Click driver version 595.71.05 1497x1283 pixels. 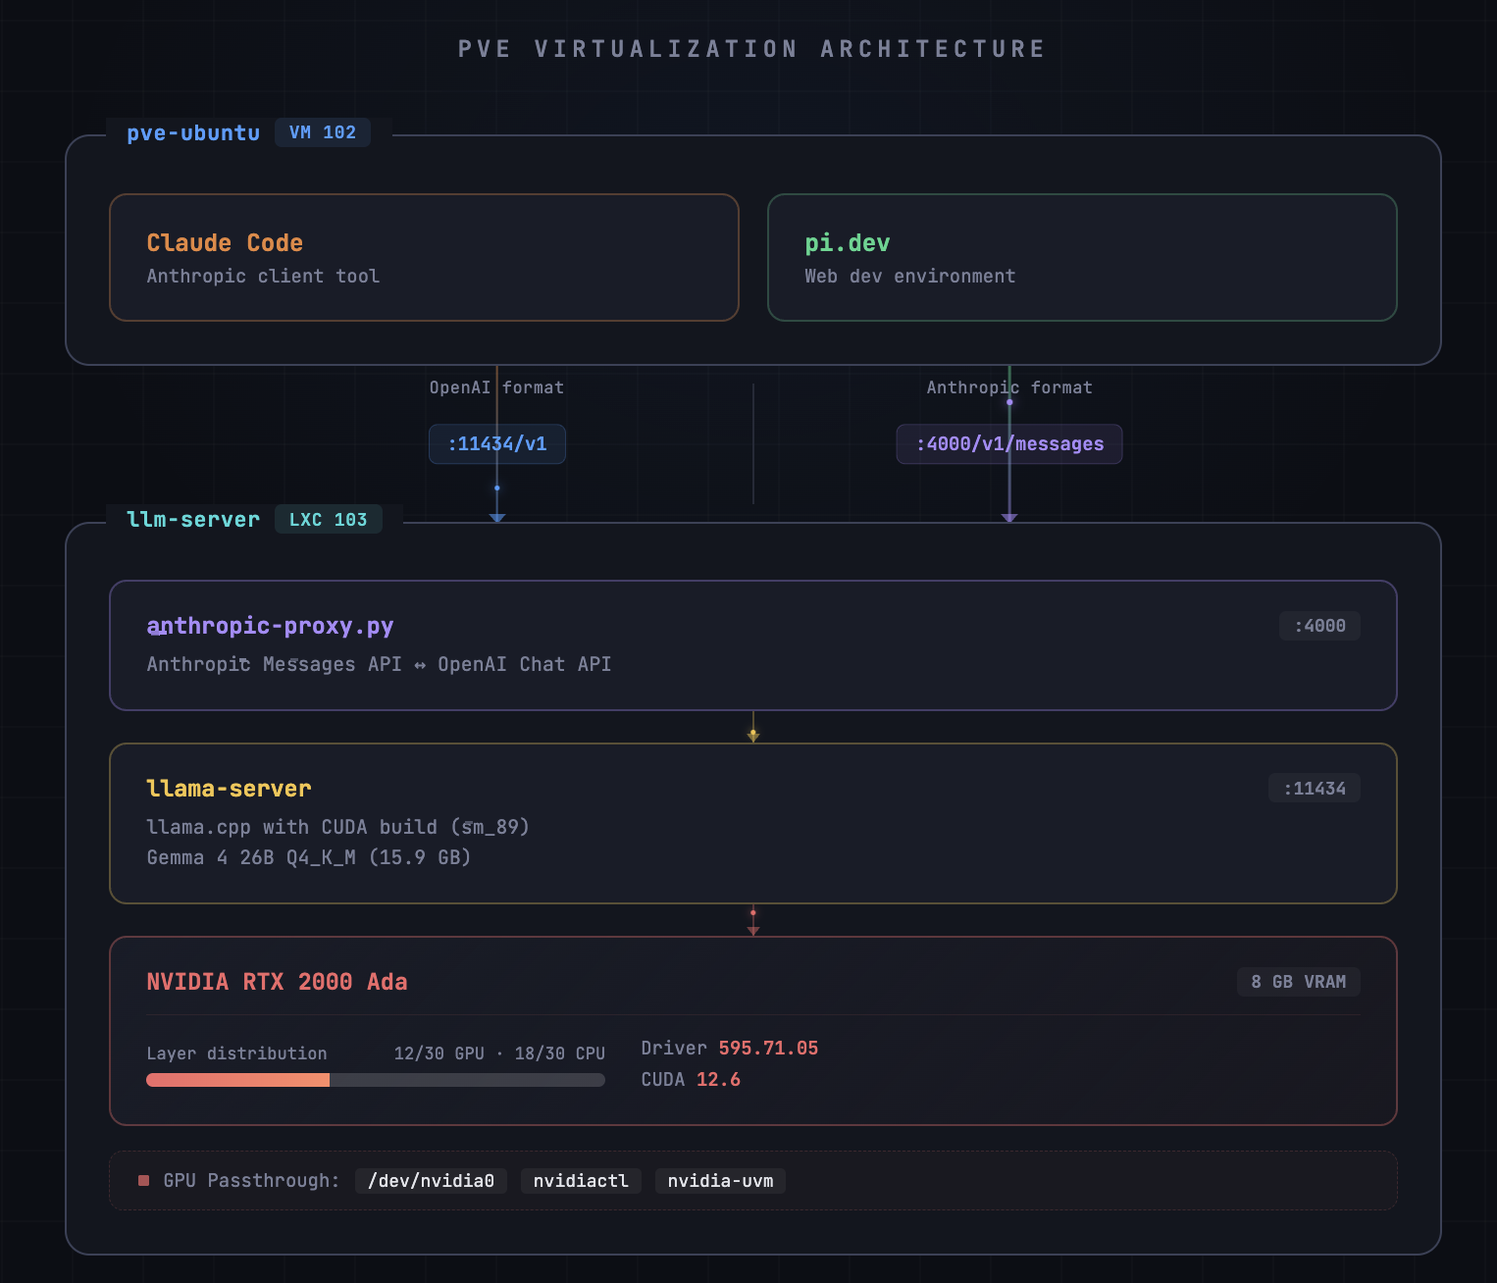coord(768,1048)
